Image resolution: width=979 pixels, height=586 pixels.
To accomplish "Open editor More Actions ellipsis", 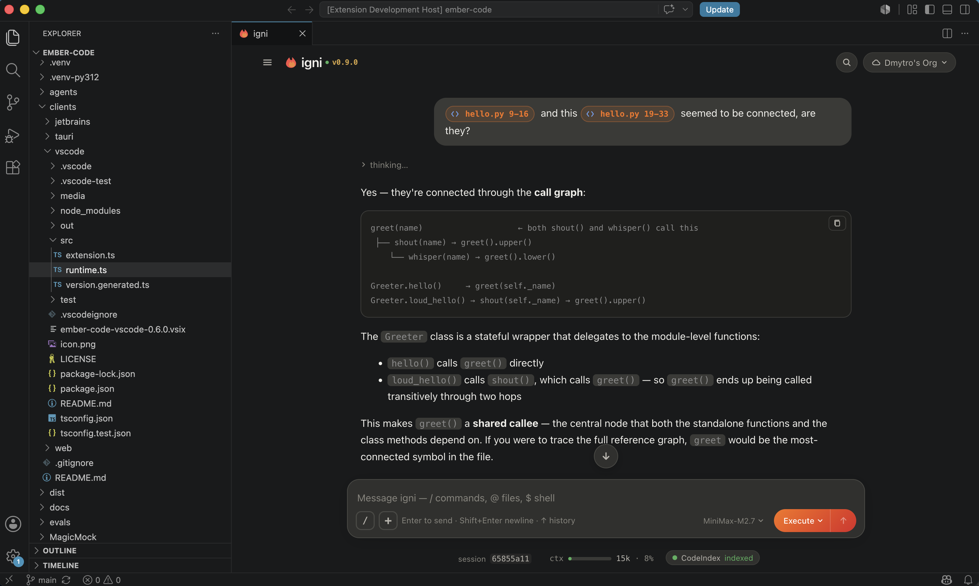I will pyautogui.click(x=965, y=34).
